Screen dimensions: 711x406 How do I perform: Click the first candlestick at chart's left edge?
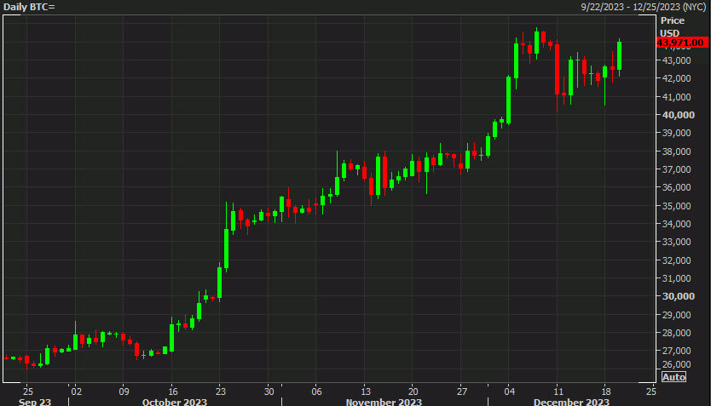[7, 357]
